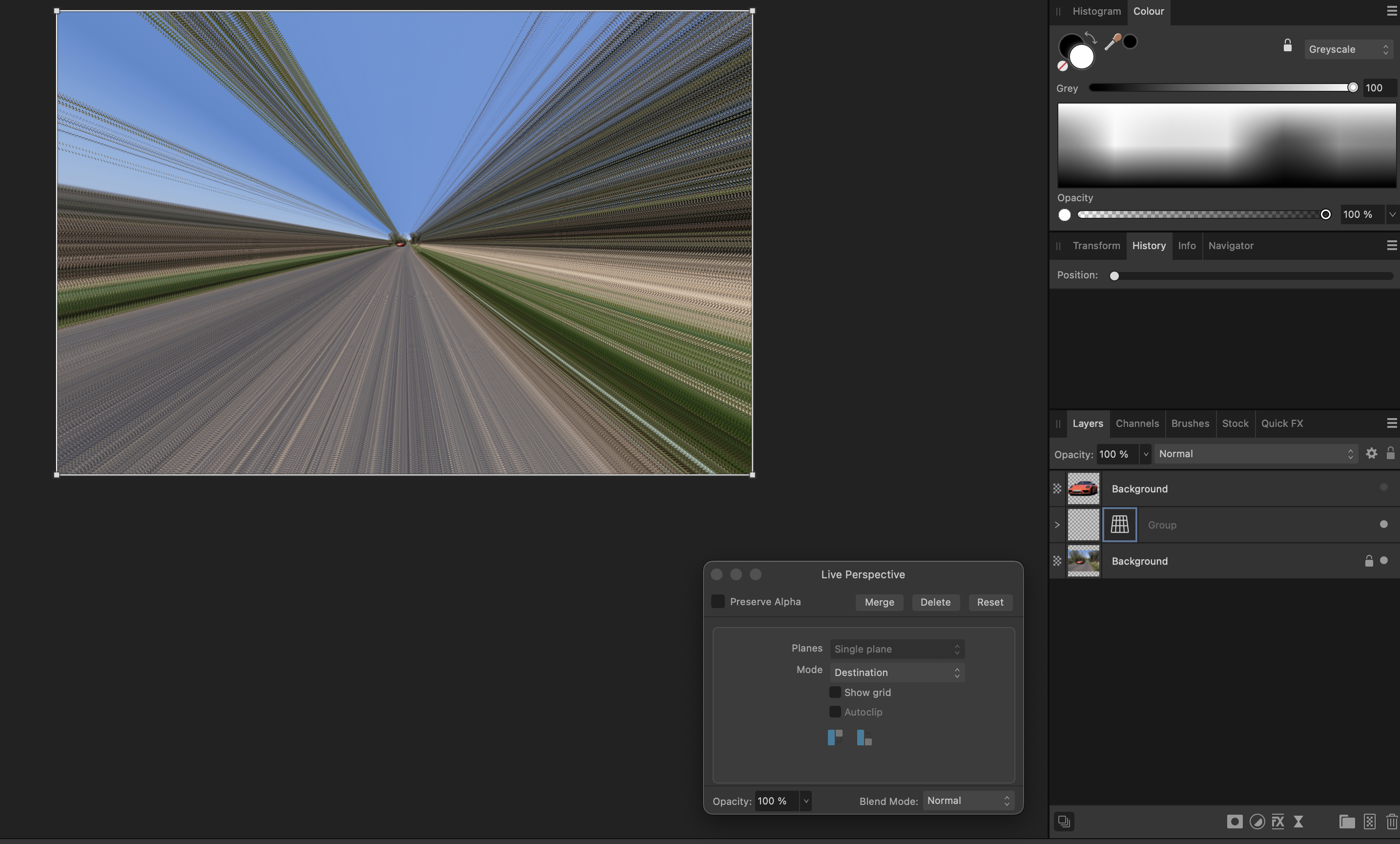Lock the layer via Layers panel padlock
1400x844 pixels.
(1390, 453)
